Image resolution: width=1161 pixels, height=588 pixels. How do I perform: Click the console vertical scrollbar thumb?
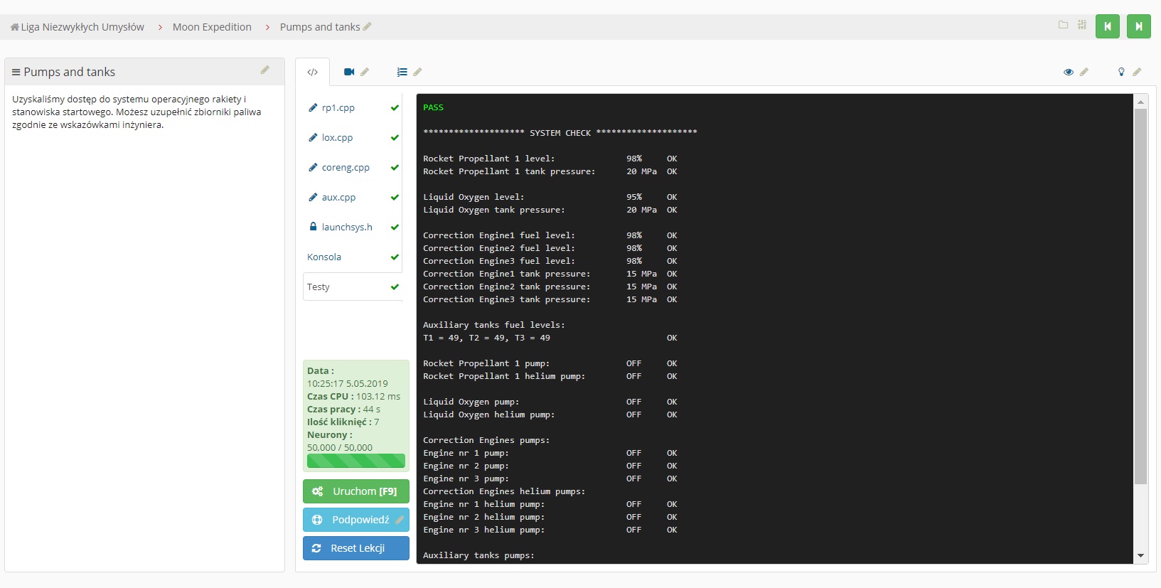tap(1140, 296)
